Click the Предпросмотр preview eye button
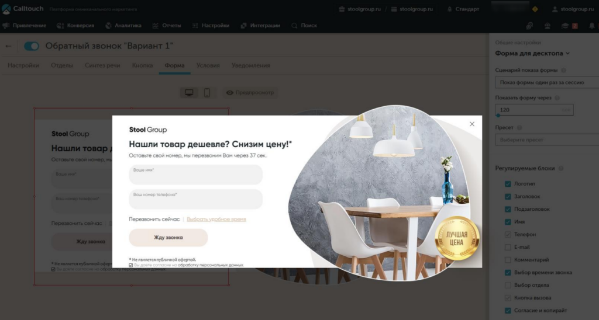 (x=250, y=93)
